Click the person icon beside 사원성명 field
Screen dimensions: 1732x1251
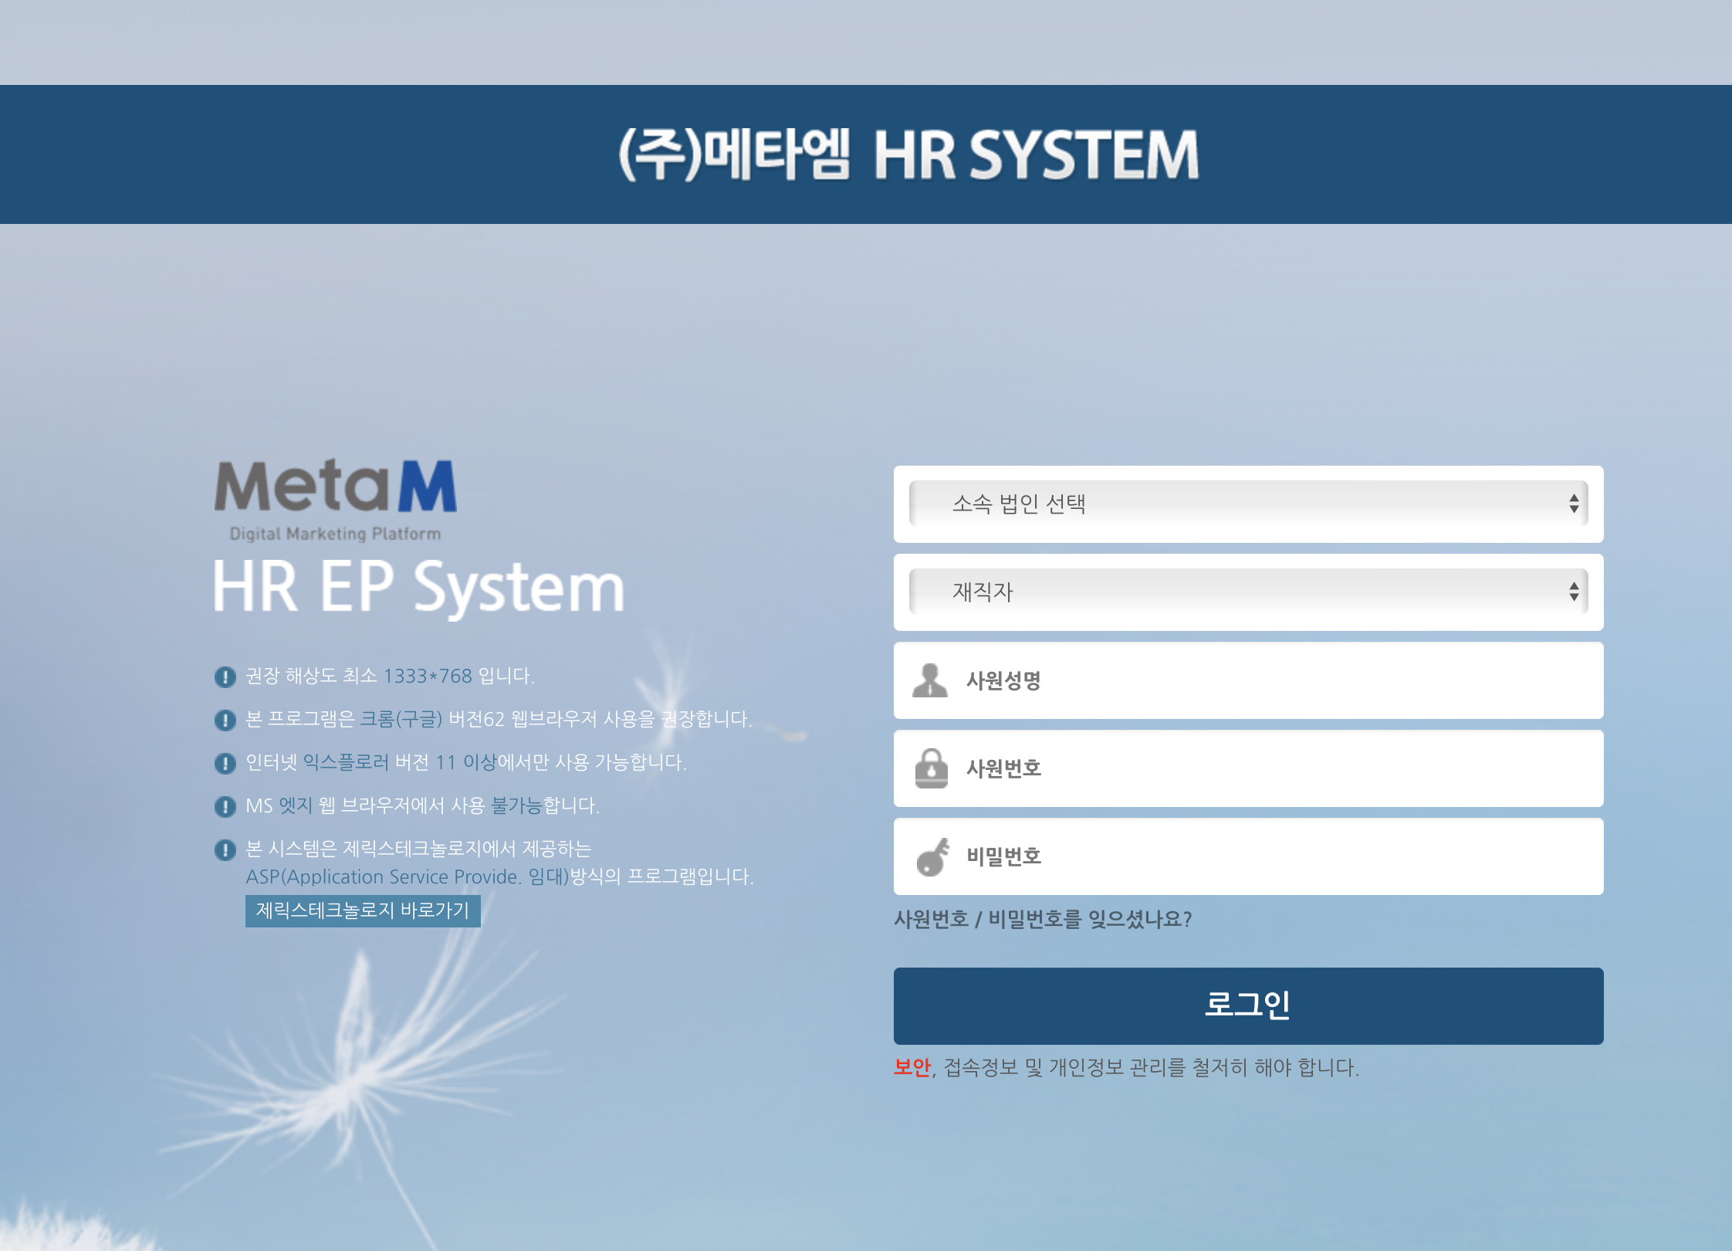(x=932, y=681)
